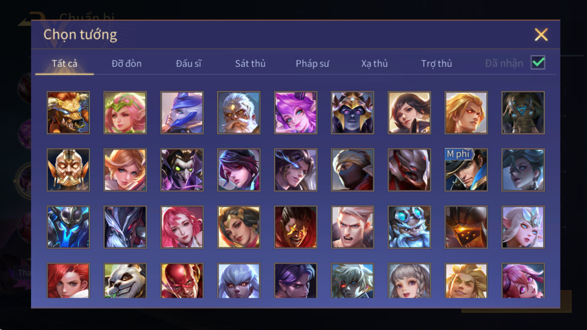Show the "Xạ thủ" hero category
Image resolution: width=587 pixels, height=330 pixels.
pyautogui.click(x=374, y=63)
